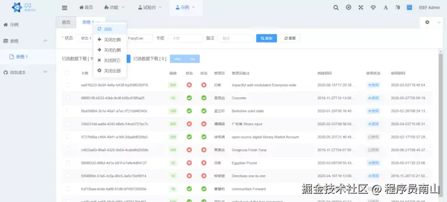Switch language with the translate icon
Viewport: 447px width, 202px height.
coord(397,8)
